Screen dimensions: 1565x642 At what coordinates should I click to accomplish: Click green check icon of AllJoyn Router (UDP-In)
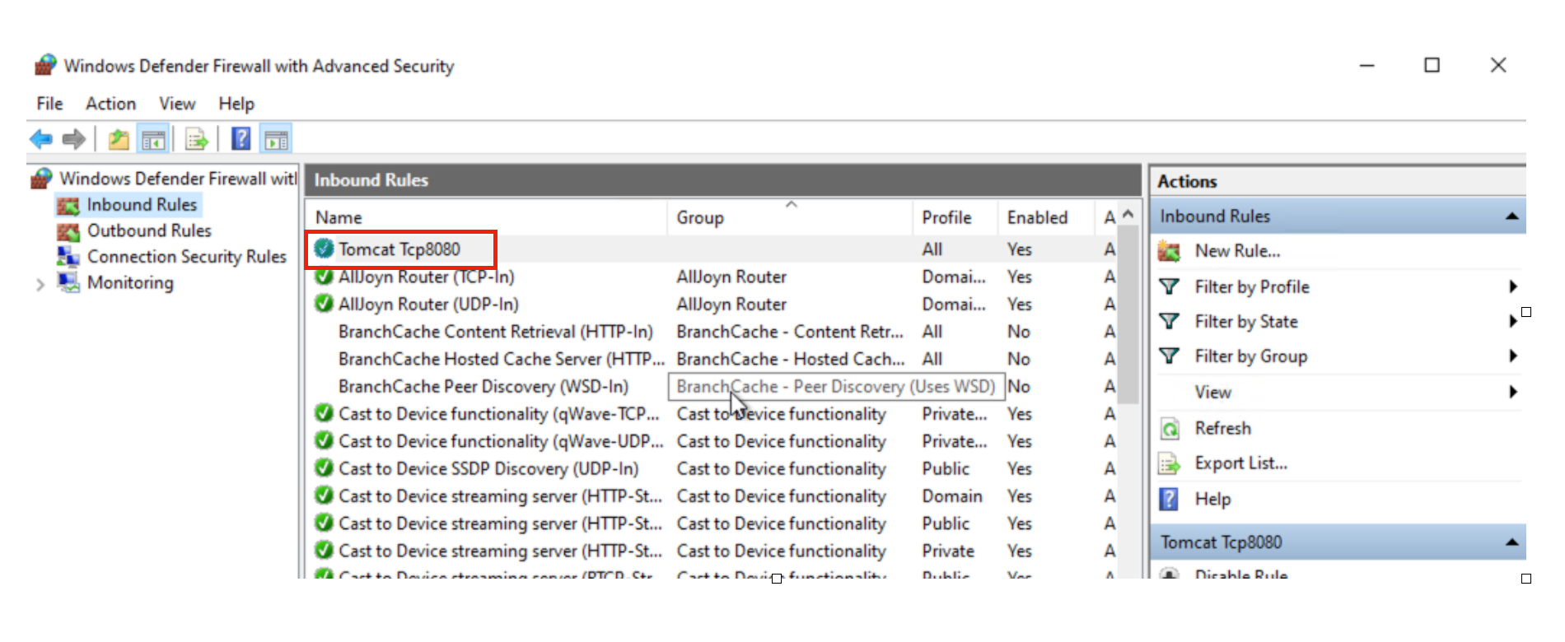click(x=324, y=304)
